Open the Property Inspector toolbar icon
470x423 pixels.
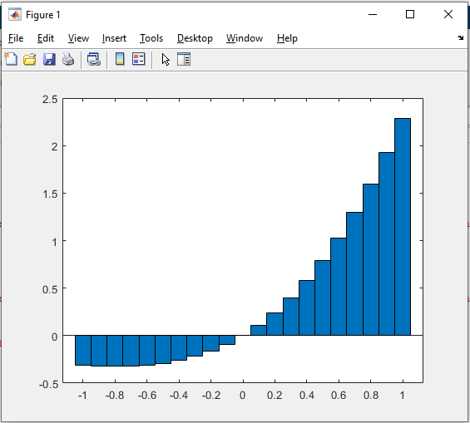coord(184,59)
